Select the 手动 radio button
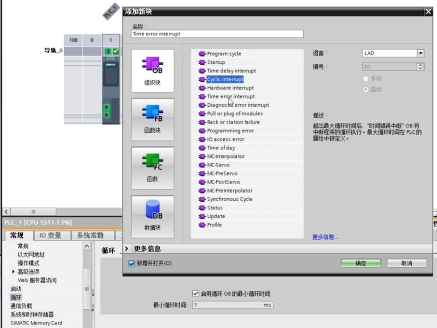437x328 pixels. click(366, 79)
